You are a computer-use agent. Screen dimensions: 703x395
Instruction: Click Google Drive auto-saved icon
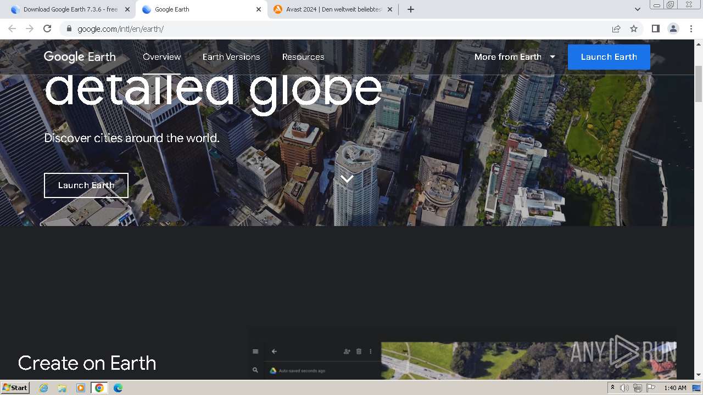(x=273, y=371)
